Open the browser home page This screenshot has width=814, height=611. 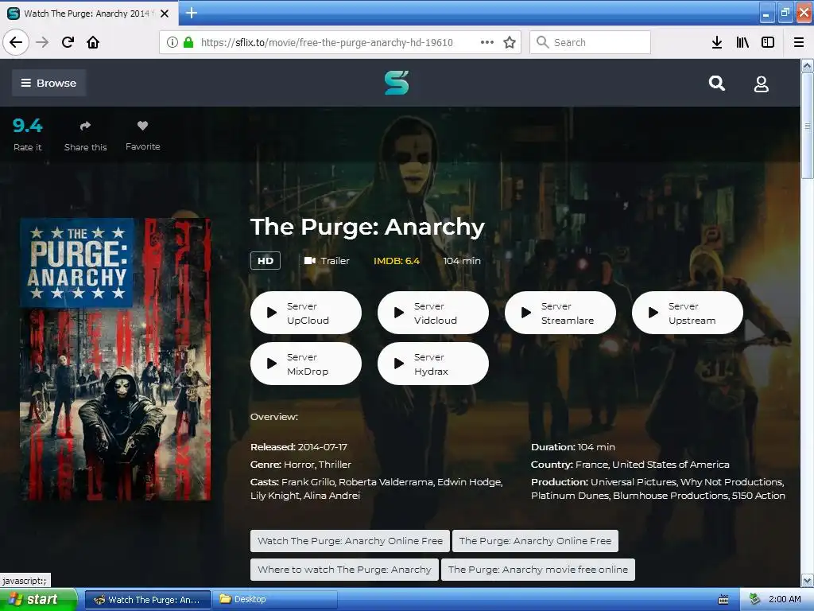click(93, 42)
